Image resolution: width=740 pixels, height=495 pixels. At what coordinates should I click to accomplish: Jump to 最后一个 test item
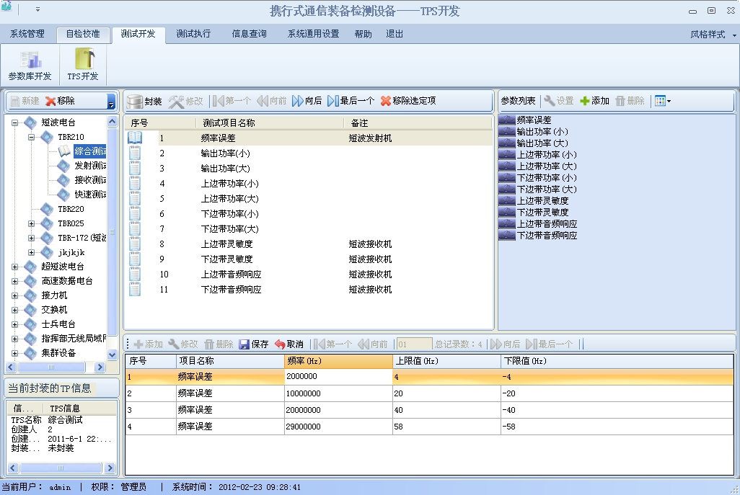pos(332,101)
